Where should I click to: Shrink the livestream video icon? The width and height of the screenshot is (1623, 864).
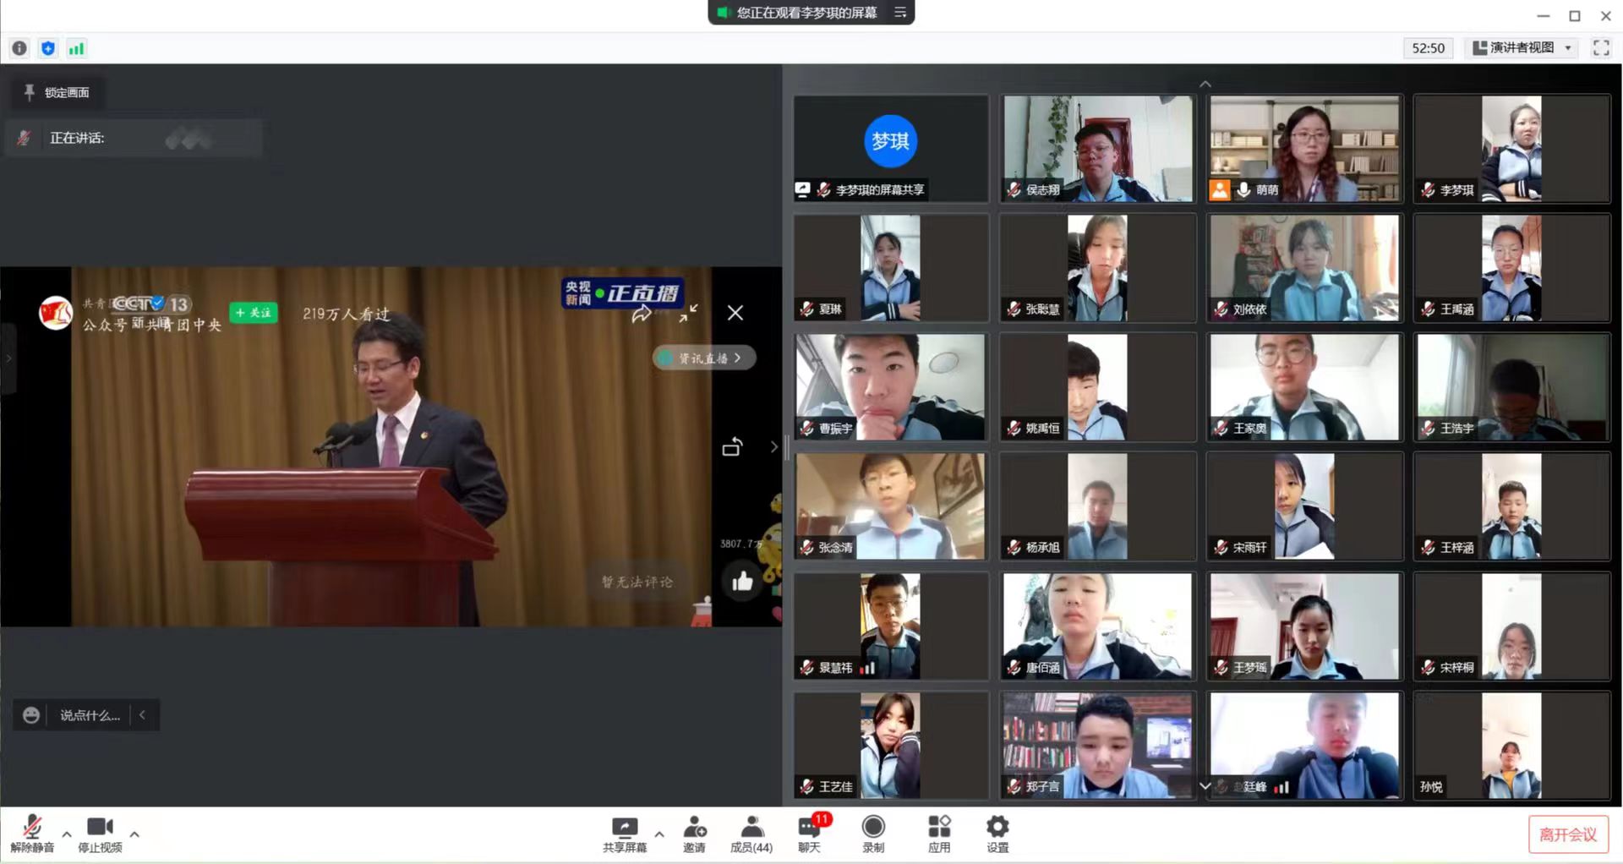point(688,313)
